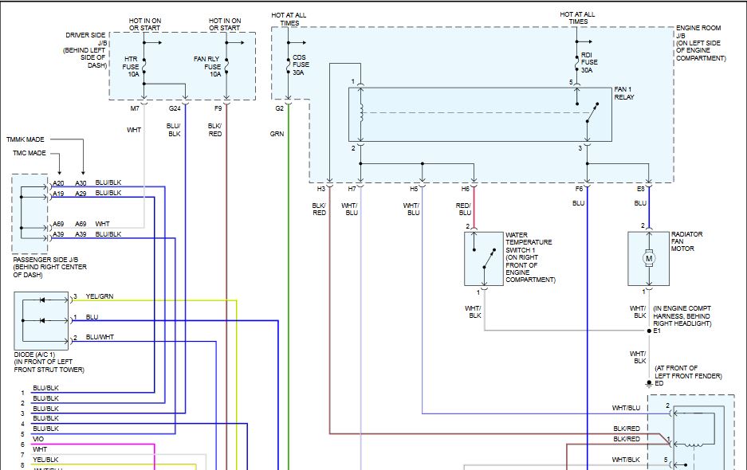Click the 'HOT AT ALL TIMES' label above RDI fuse
747x470 pixels.
click(577, 18)
